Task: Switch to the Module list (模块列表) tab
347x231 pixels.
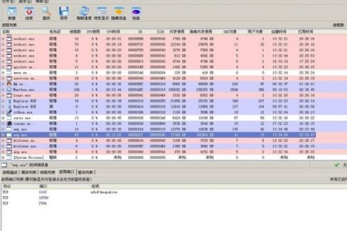Action: [x=29, y=172]
